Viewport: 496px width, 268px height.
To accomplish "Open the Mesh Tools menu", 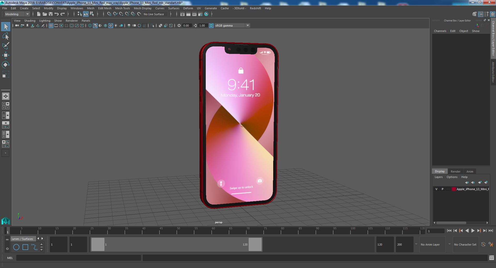I will coord(123,8).
